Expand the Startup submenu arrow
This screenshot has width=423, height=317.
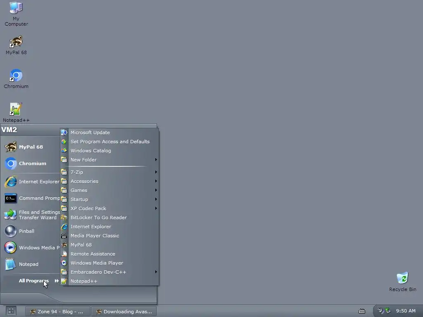[156, 199]
